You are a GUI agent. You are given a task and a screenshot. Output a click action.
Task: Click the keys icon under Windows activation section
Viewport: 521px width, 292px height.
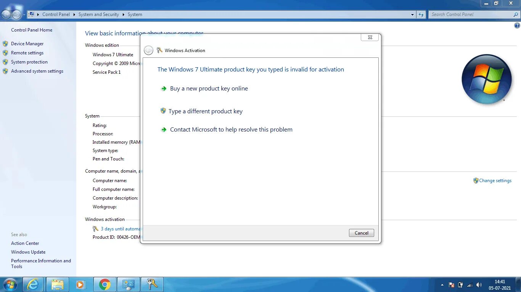tap(96, 229)
